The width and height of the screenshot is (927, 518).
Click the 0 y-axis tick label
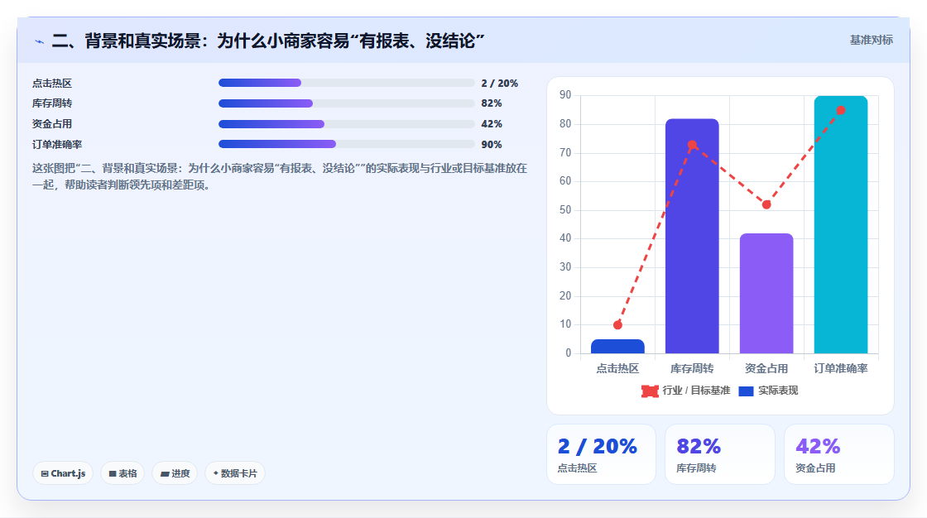point(568,353)
